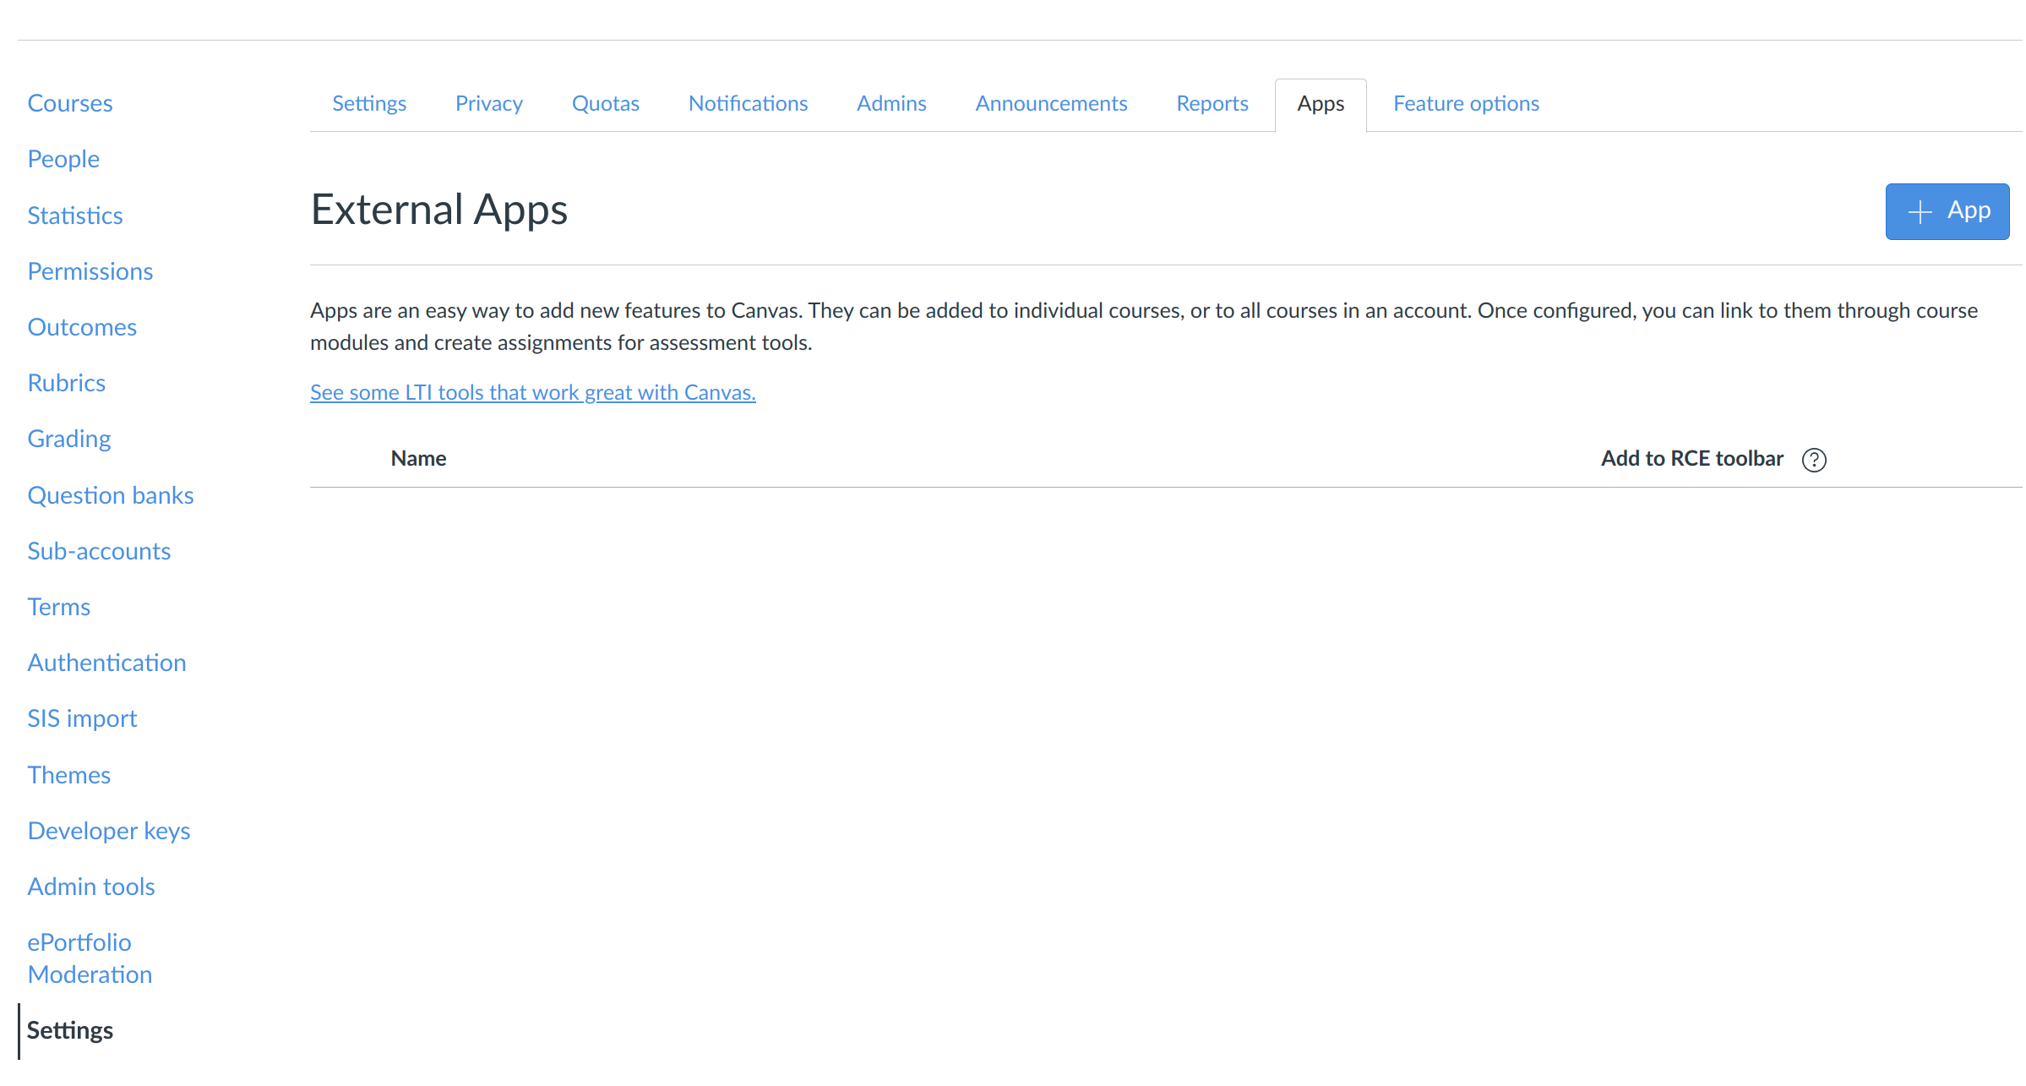This screenshot has height=1086, width=2026.
Task: Sort apps by the Name column header
Action: click(418, 458)
